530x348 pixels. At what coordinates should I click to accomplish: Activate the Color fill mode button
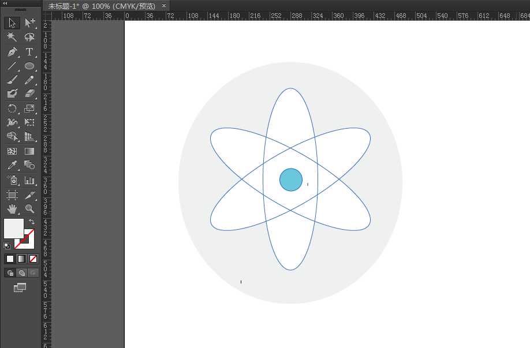[x=10, y=259]
